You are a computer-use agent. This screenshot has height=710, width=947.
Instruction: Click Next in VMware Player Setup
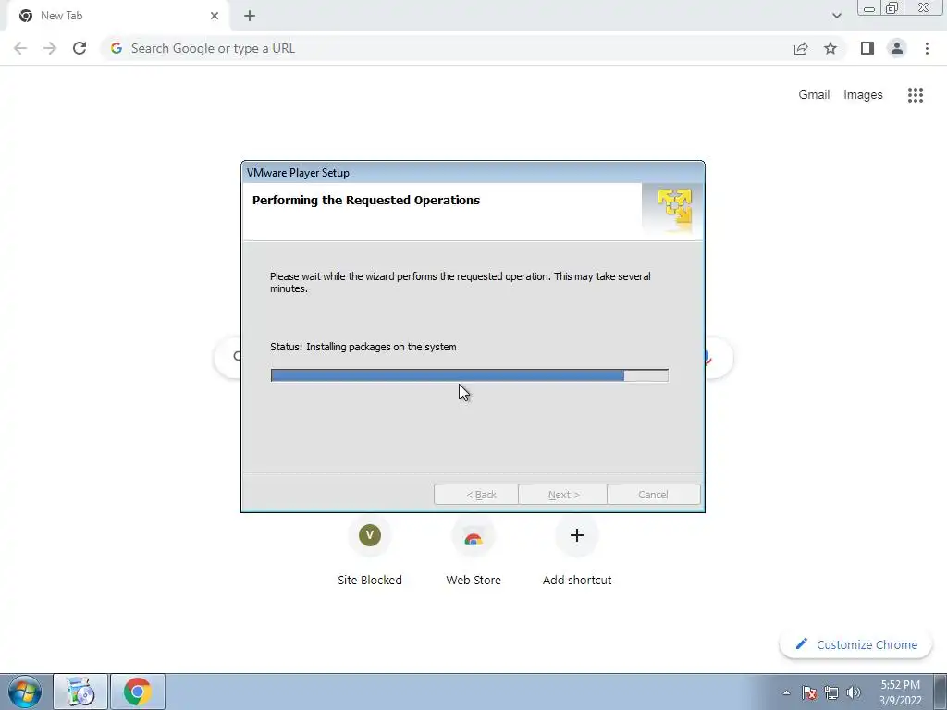(x=563, y=495)
